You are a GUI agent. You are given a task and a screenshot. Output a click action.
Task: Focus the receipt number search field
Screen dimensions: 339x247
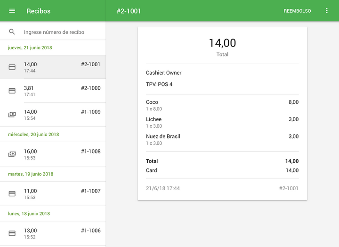point(61,32)
